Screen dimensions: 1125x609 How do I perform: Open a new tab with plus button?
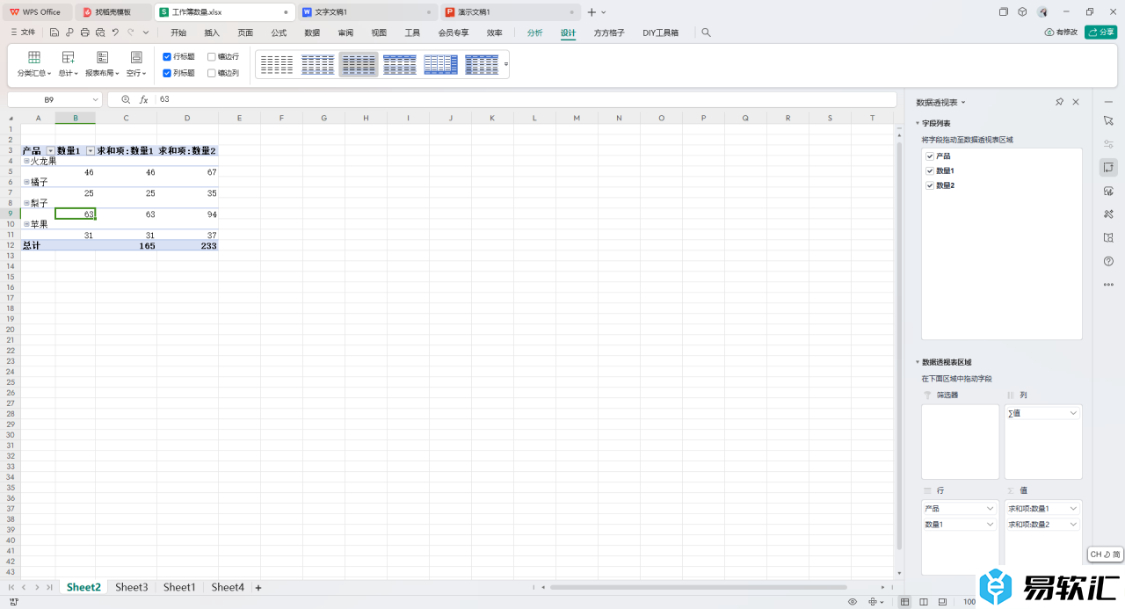pyautogui.click(x=592, y=12)
